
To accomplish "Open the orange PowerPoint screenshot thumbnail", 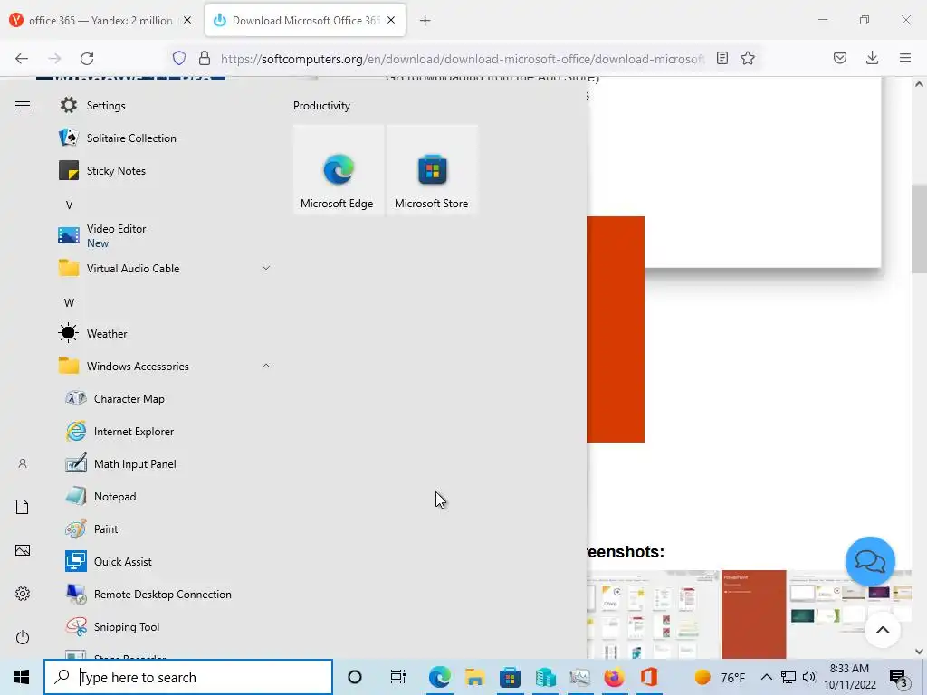I will click(754, 614).
